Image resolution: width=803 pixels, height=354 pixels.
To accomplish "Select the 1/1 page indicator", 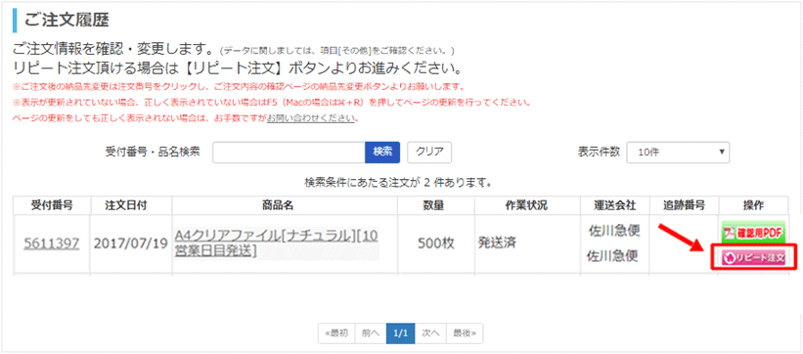I will 400,333.
